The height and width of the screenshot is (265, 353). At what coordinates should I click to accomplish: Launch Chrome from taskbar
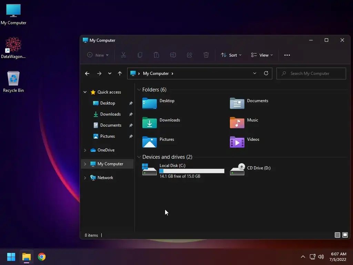[42, 257]
